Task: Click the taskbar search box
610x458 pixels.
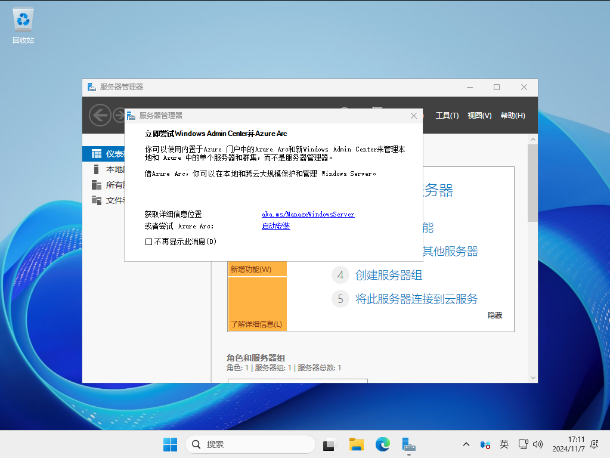Action: click(250, 444)
